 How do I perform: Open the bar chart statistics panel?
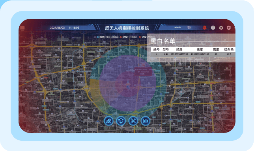pyautogui.click(x=146, y=121)
